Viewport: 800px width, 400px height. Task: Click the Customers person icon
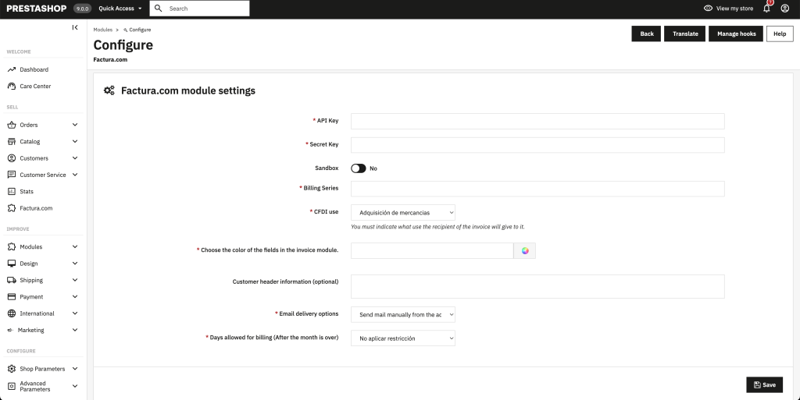[x=11, y=158]
